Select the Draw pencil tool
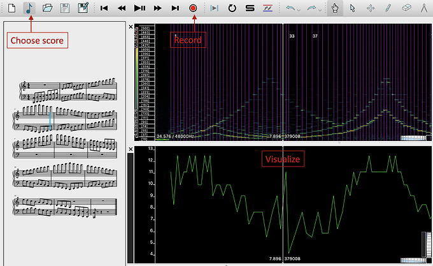 point(388,8)
